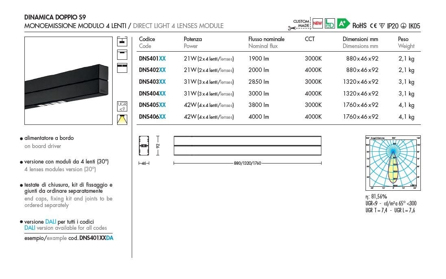Viewport: 446px width, 279px height.
Task: Click the suspended mounting icon
Action: (122, 41)
